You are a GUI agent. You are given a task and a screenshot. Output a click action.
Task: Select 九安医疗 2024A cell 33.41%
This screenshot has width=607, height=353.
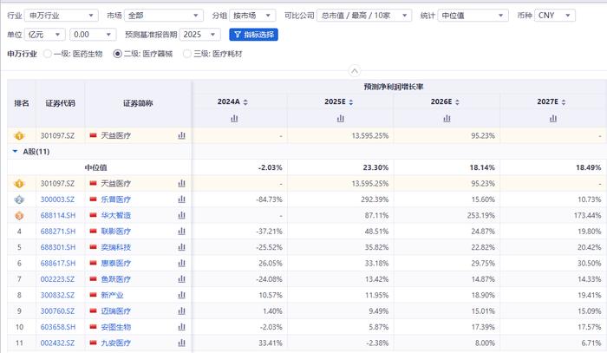point(271,343)
